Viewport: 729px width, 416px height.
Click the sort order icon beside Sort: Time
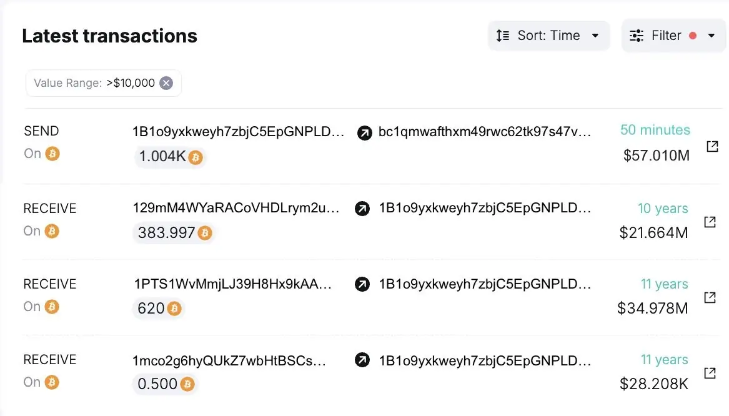click(x=503, y=36)
